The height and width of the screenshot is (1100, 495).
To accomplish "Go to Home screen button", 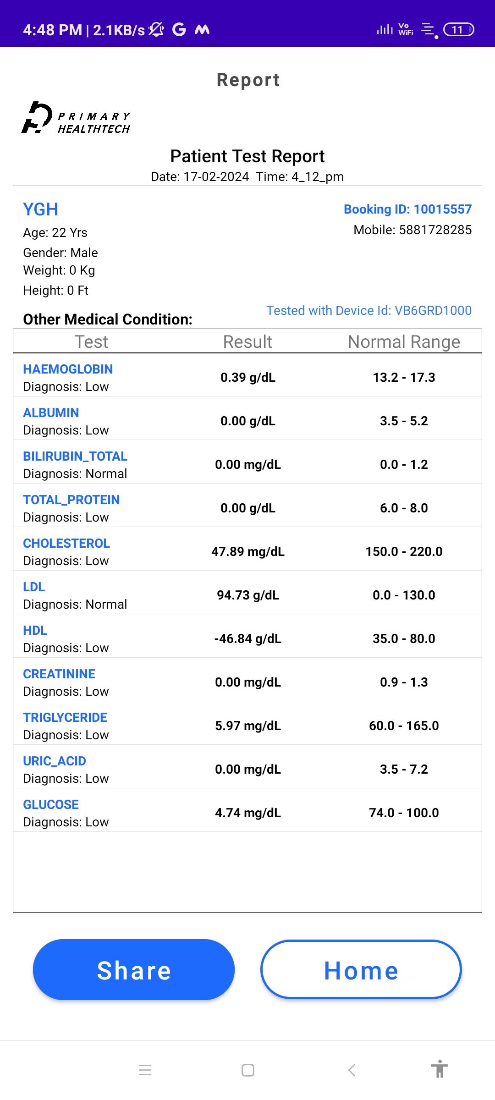I will coord(361,970).
